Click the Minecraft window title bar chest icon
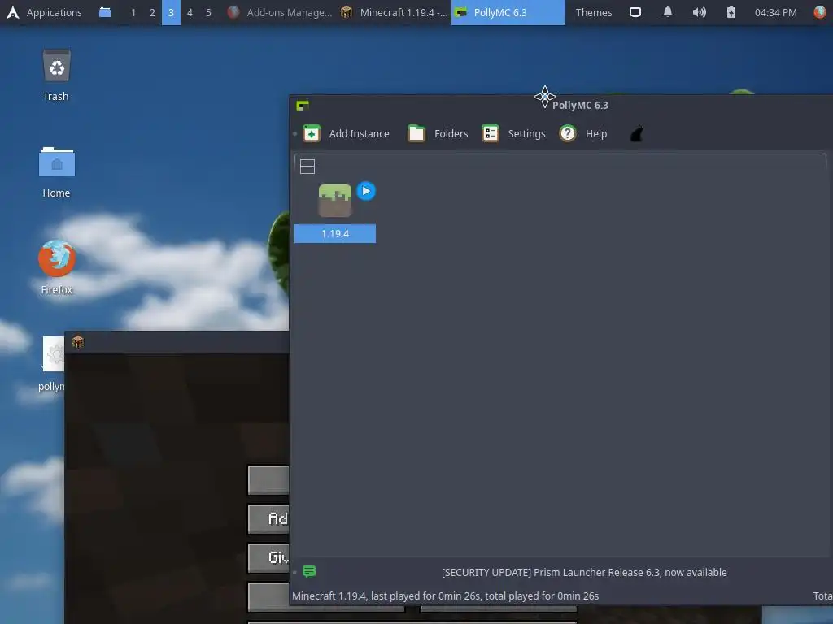 tap(78, 342)
